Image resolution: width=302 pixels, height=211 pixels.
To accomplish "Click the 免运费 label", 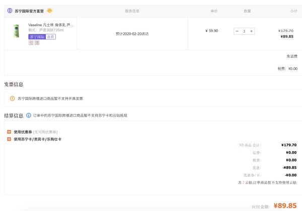I will [292, 56].
